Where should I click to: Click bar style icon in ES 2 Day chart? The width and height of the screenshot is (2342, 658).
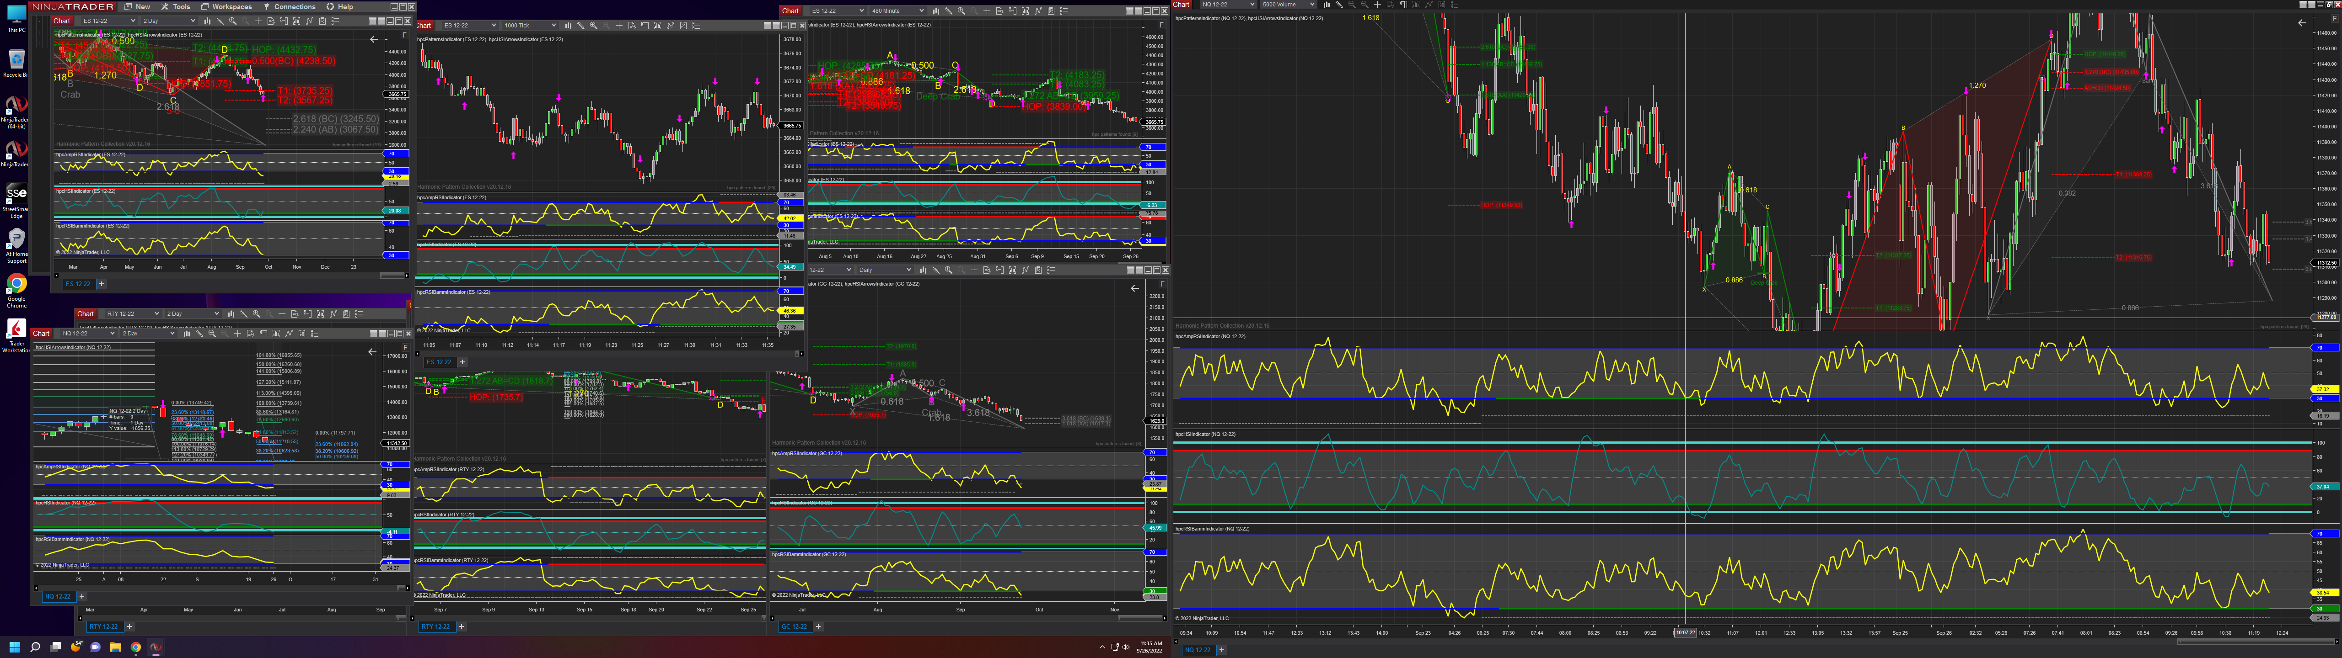207,21
